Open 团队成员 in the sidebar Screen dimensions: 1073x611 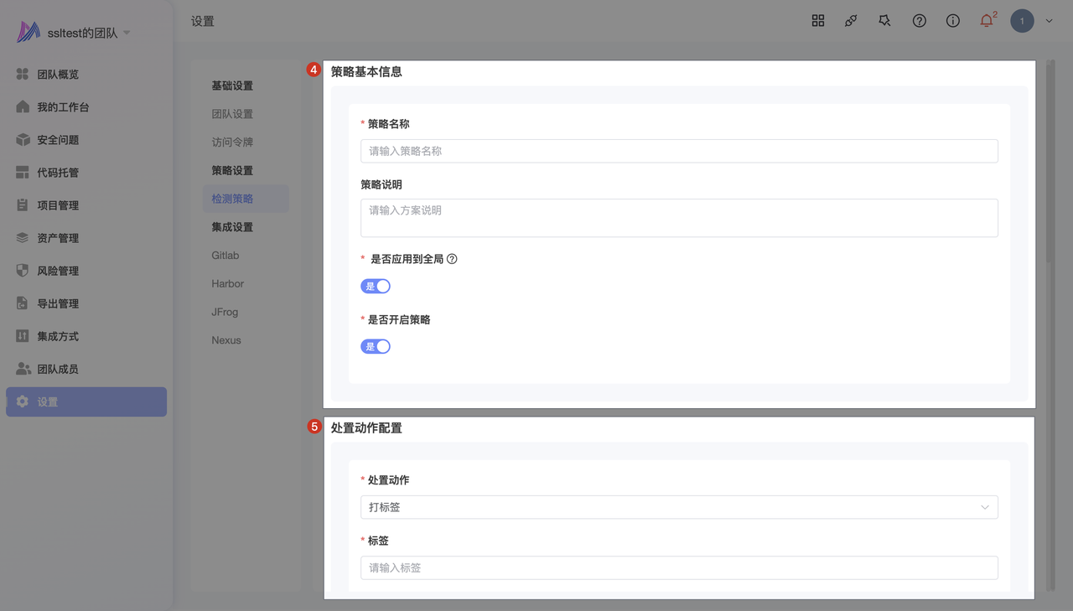(57, 369)
